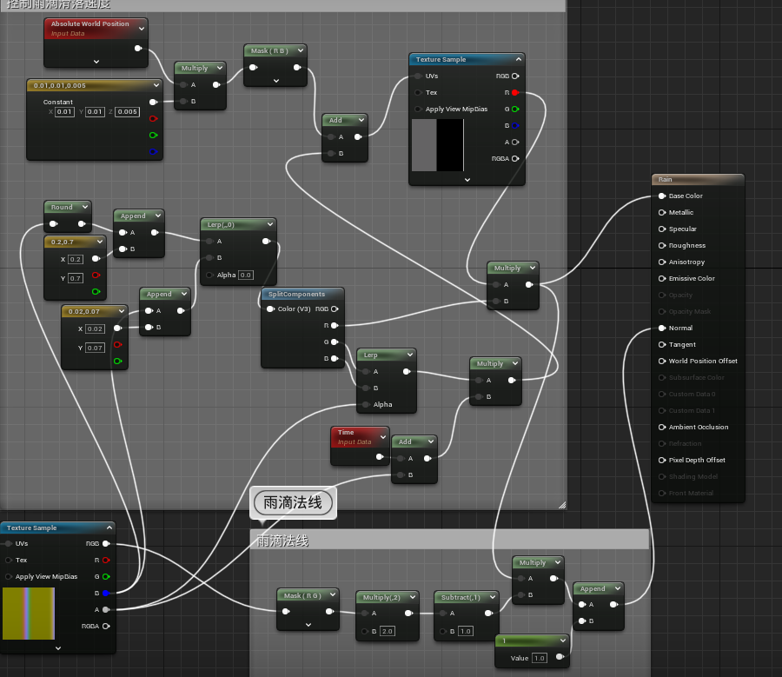Click the Time node output pin

(x=380, y=456)
